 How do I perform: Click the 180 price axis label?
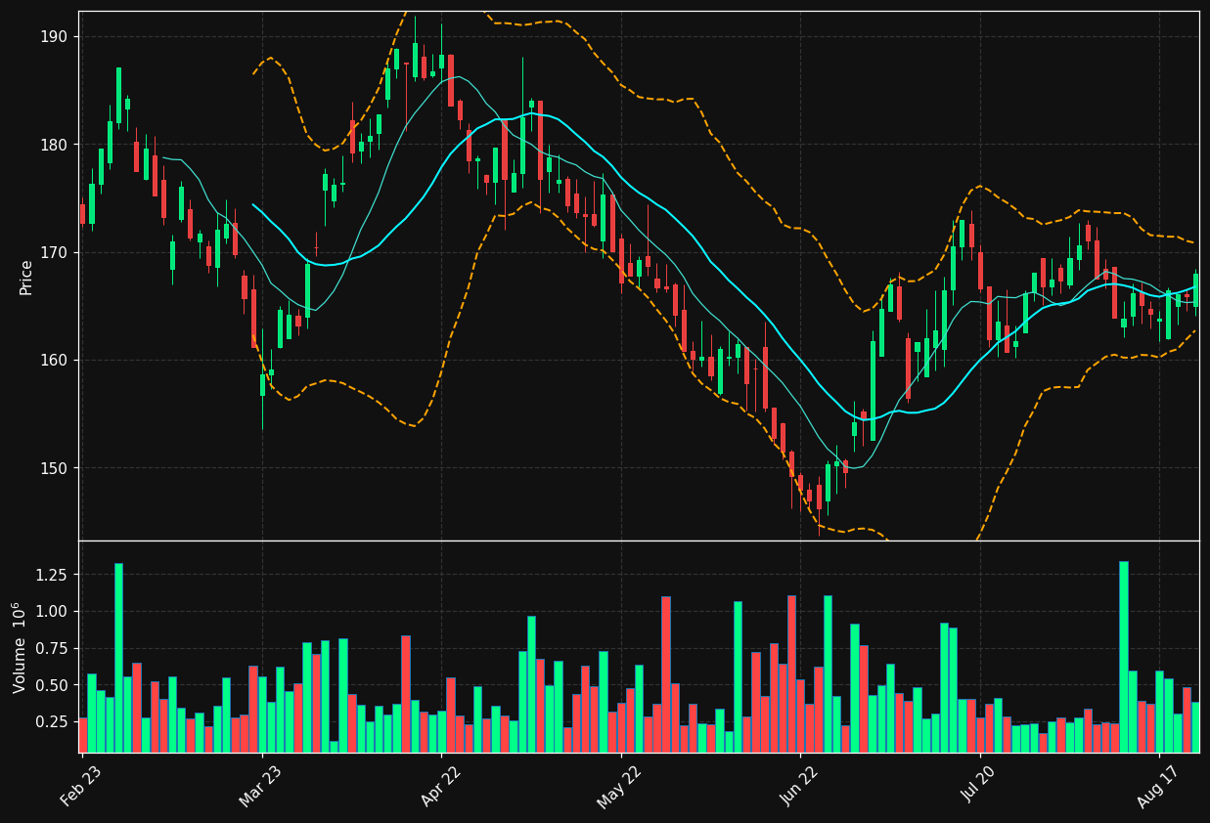tap(54, 145)
